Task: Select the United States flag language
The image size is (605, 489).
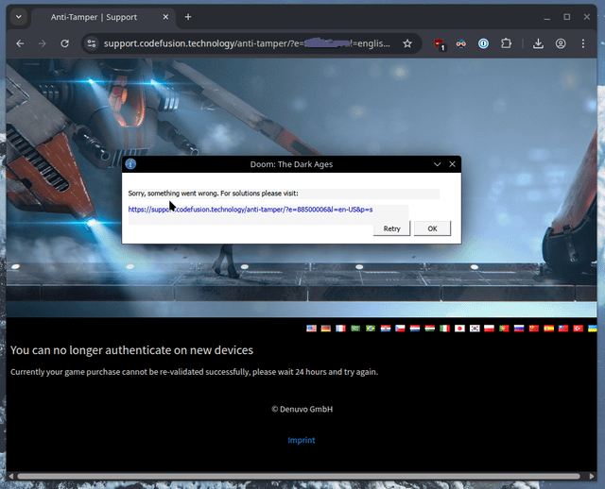Action: click(x=311, y=329)
